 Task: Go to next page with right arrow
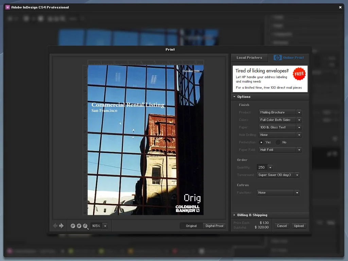tap(62, 226)
